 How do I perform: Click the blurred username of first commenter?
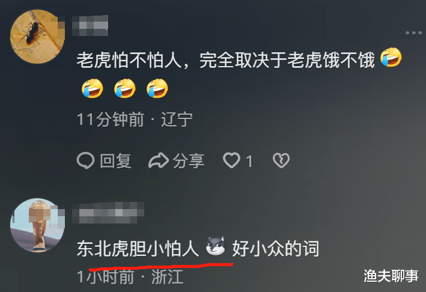90,25
